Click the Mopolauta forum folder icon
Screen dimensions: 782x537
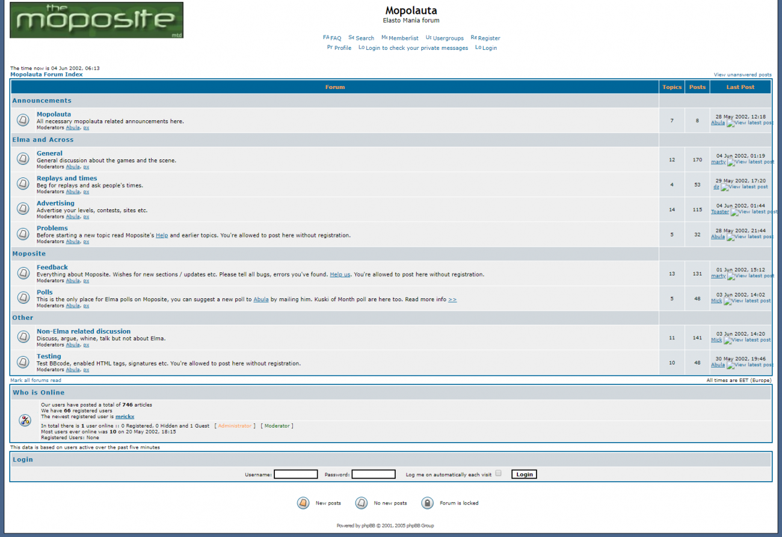(23, 120)
